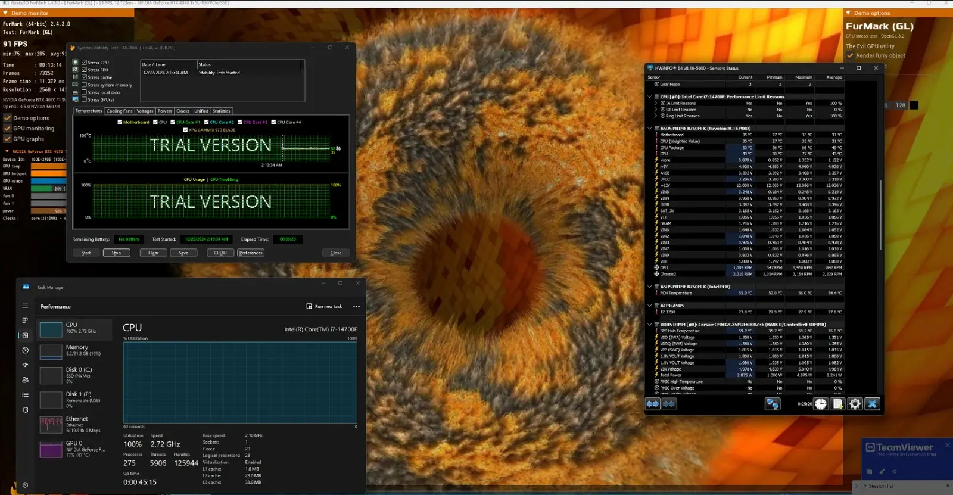The image size is (953, 495).
Task: Enable Stress GPU(s) checkbox
Action: point(84,99)
